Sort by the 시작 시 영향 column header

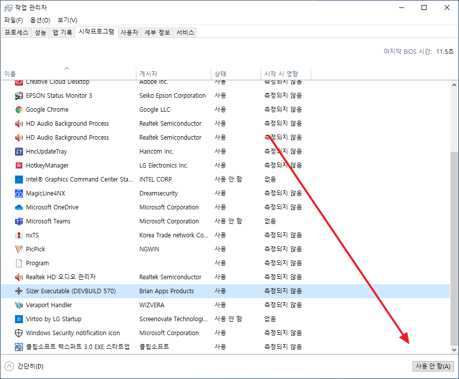point(286,74)
